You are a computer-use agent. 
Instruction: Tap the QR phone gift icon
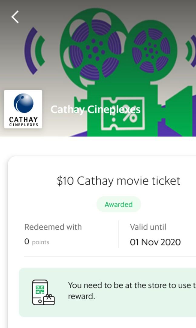click(x=43, y=292)
